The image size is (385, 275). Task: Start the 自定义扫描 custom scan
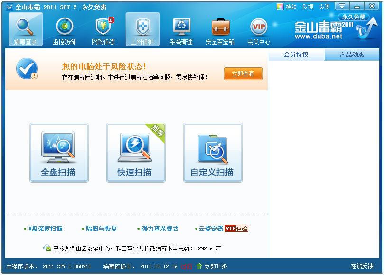tap(213, 153)
